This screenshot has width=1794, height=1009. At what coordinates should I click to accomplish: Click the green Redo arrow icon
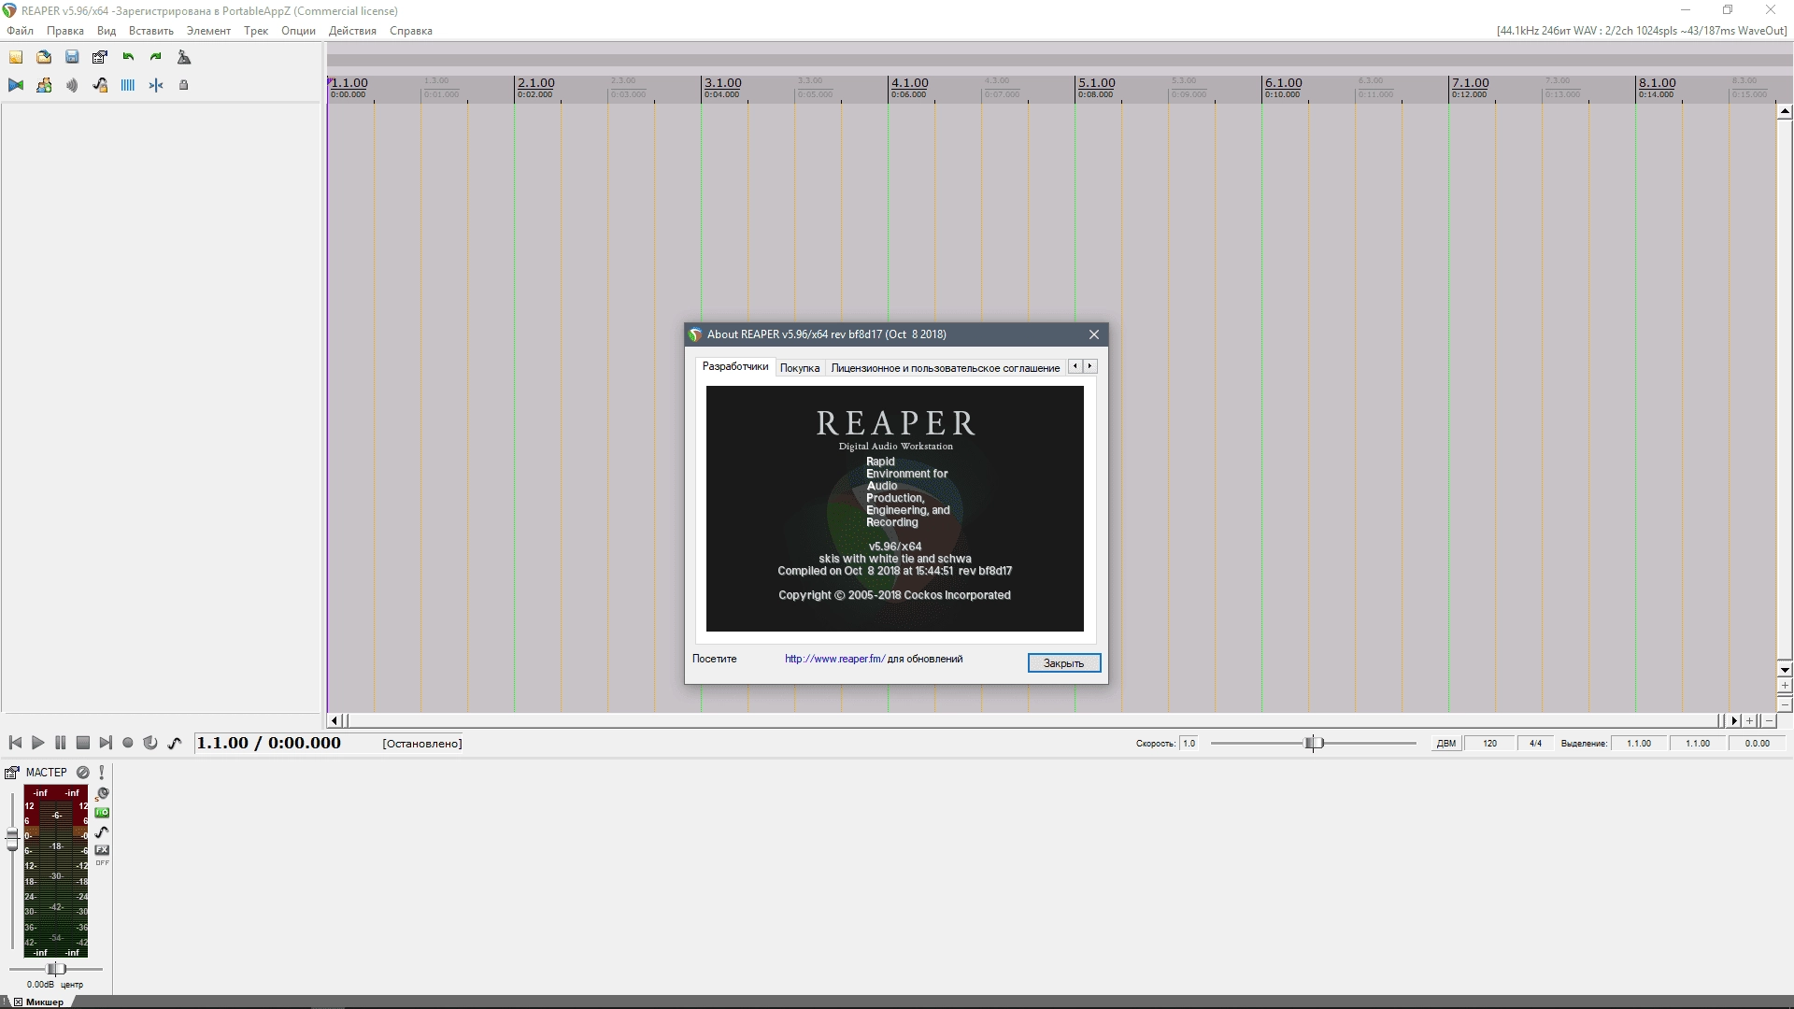click(156, 57)
